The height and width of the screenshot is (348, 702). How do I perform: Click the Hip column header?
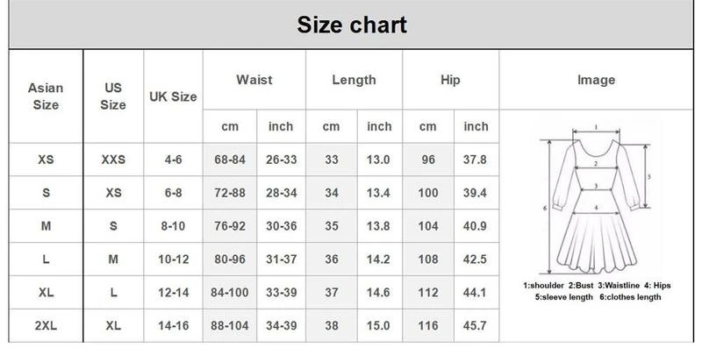tap(450, 80)
